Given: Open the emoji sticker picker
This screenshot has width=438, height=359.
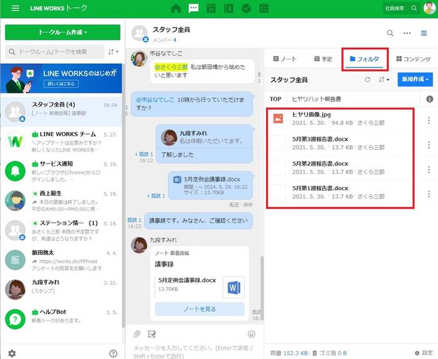Looking at the screenshot, I should [252, 334].
